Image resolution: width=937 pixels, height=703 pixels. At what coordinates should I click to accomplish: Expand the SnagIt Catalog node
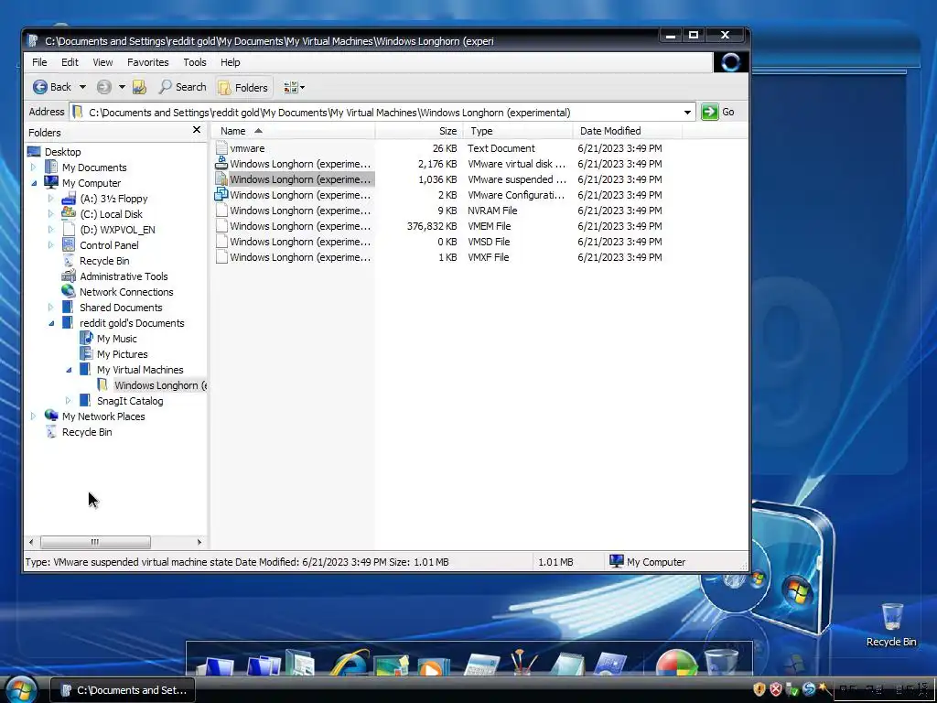(x=68, y=401)
